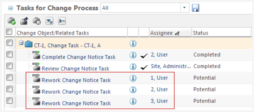
Task: Collapse the Tasks for Change Process section
Action: [x=10, y=8]
